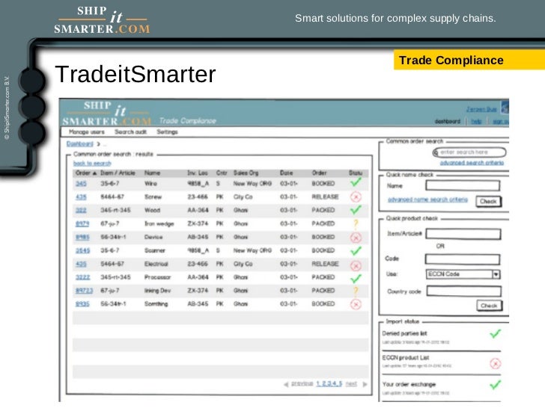Open the ECCN Code dropdown arrow

coord(496,274)
